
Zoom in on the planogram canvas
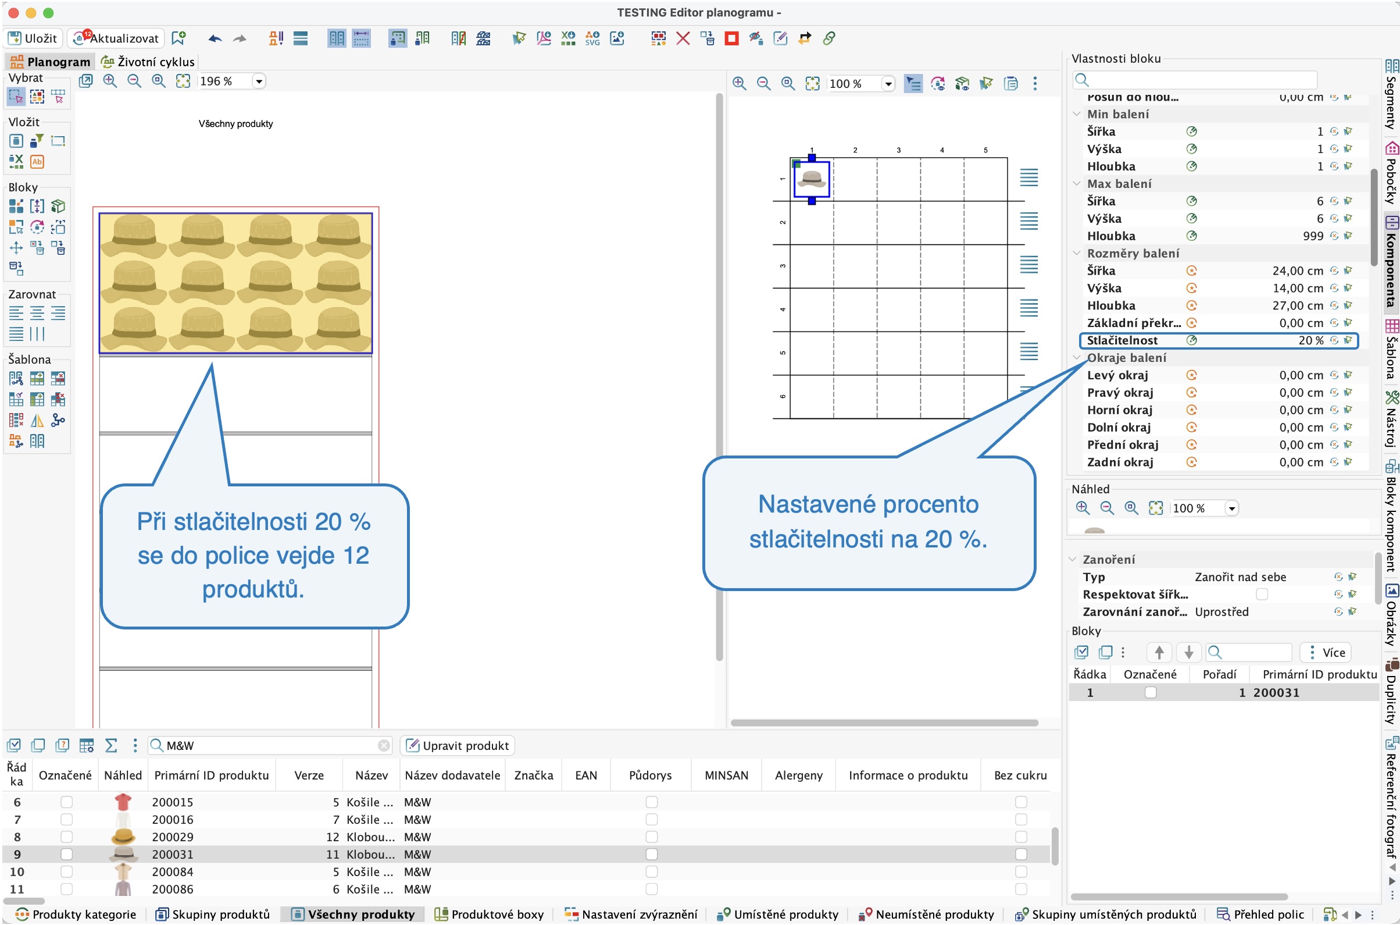(x=110, y=81)
